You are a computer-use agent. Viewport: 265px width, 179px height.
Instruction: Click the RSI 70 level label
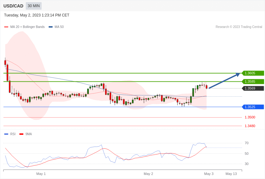tap(247, 143)
